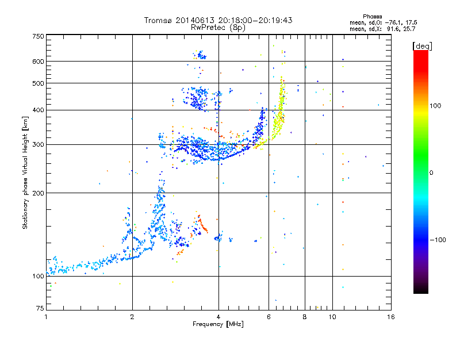Screen dimensions: 460x345
Task: Click the 'Frequency [MHz]' axis label
Action: (x=218, y=324)
